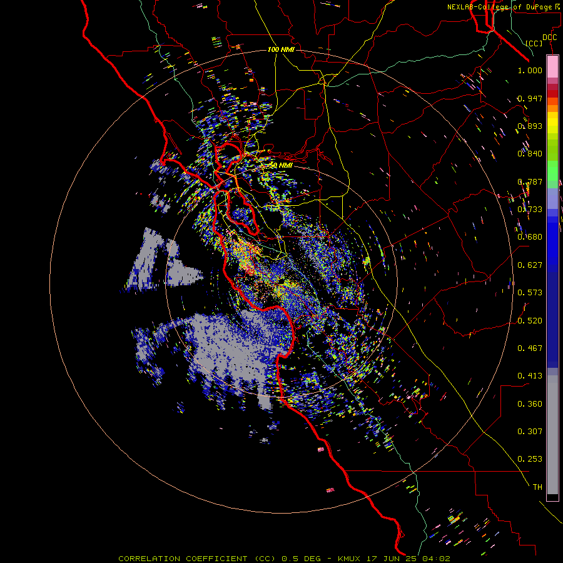563x563 pixels.
Task: Click the 100 NMI range ring label
Action: 281,49
